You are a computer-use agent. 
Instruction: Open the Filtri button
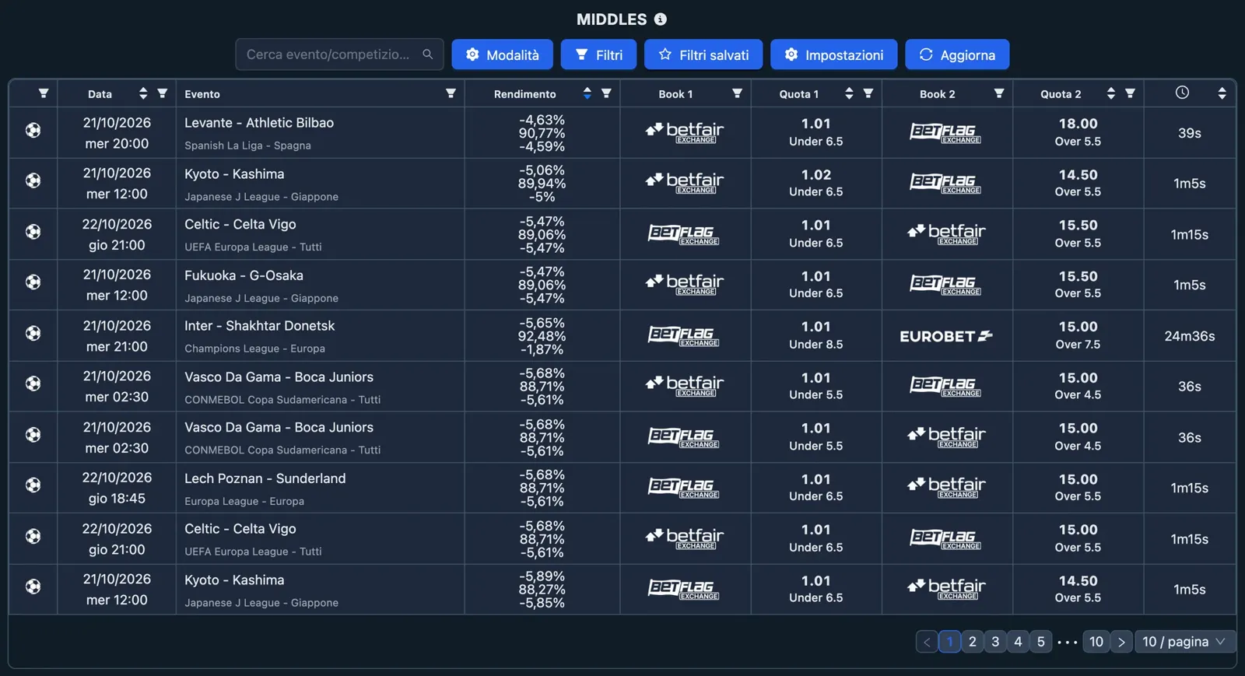[x=599, y=54]
